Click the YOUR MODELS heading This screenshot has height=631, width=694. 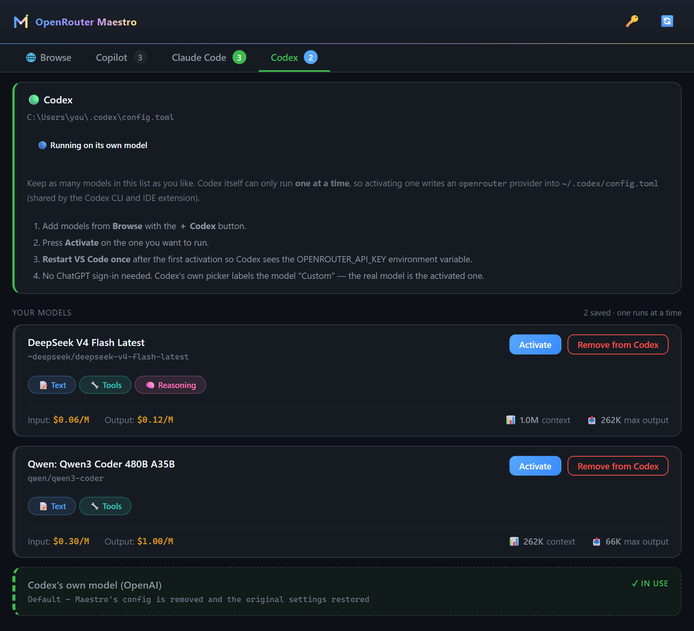[x=42, y=313]
